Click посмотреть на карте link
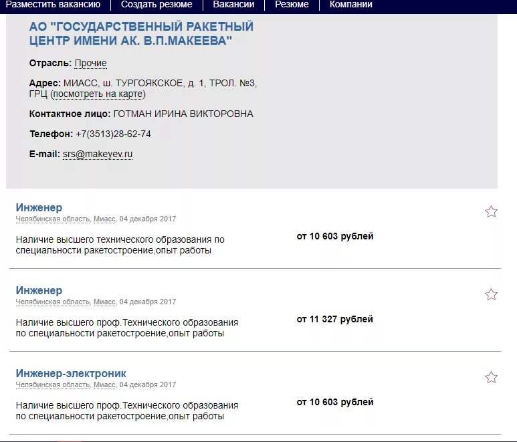Screen dimensions: 517x442 pyautogui.click(x=98, y=94)
